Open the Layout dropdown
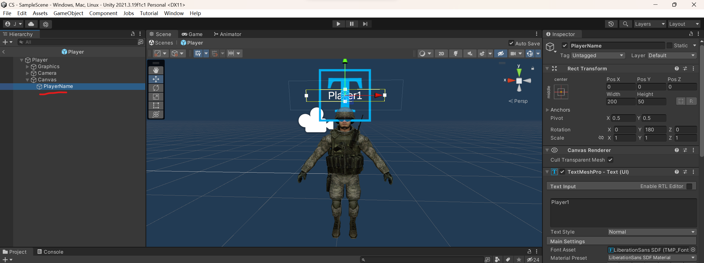This screenshot has width=704, height=263. click(x=684, y=24)
